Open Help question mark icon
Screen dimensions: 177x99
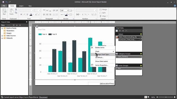[x=175, y=6]
